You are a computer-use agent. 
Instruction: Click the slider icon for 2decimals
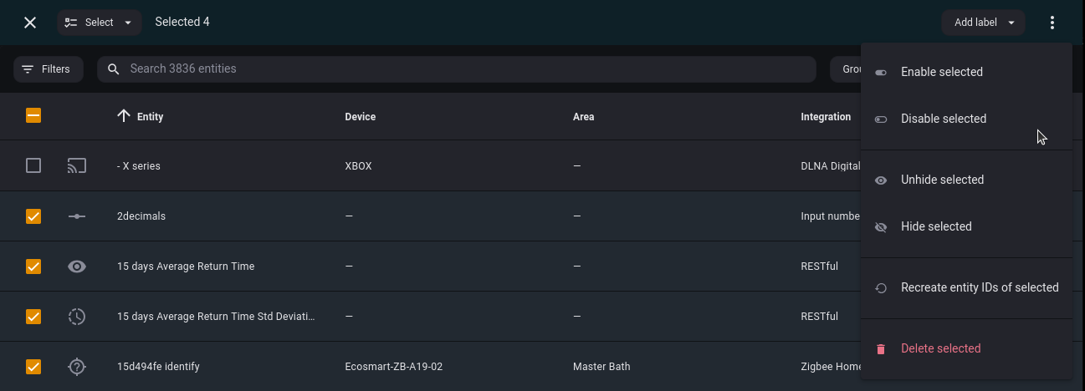coord(77,216)
